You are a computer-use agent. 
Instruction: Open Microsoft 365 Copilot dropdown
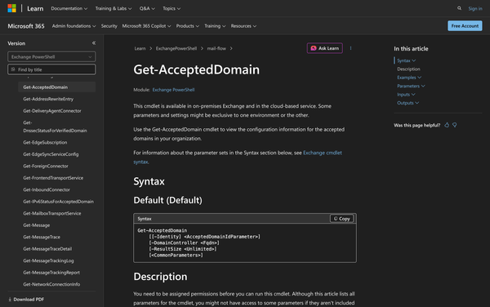(146, 26)
